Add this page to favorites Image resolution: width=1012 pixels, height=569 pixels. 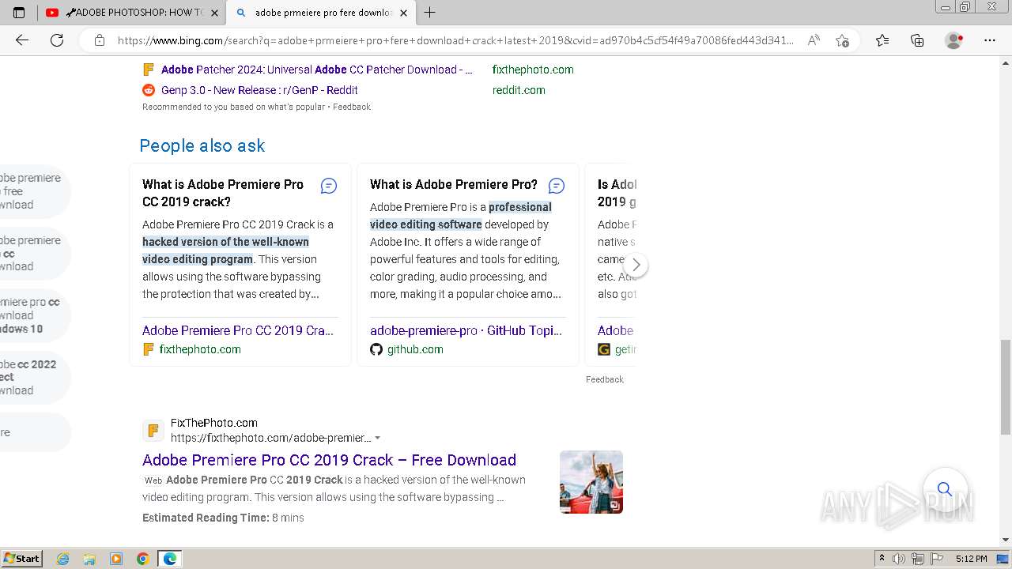click(842, 40)
